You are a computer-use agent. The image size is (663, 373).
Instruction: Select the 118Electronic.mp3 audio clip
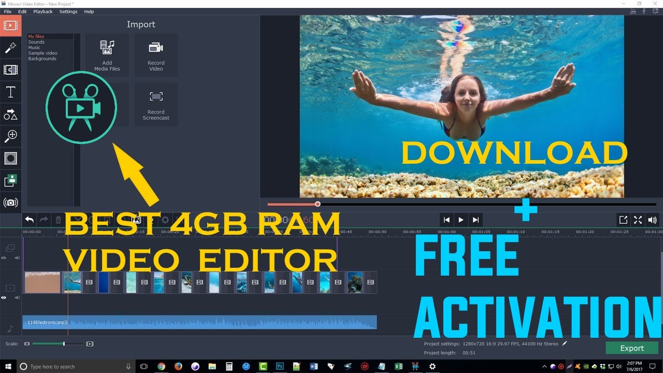click(199, 322)
